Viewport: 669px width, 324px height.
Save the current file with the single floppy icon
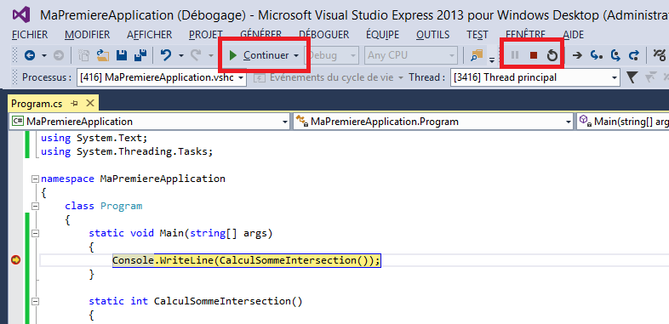tap(122, 55)
